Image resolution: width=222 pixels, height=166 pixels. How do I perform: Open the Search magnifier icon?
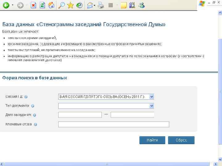point(62,5)
